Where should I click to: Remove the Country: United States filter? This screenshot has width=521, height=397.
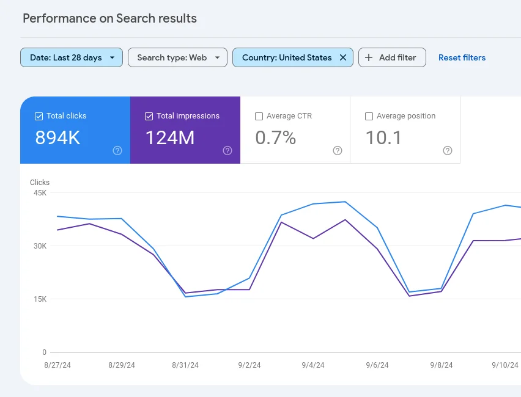[343, 57]
